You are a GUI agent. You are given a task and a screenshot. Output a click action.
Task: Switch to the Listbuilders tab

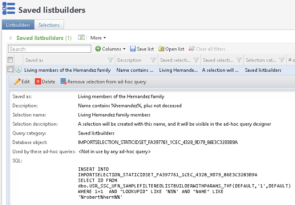[x=18, y=25]
